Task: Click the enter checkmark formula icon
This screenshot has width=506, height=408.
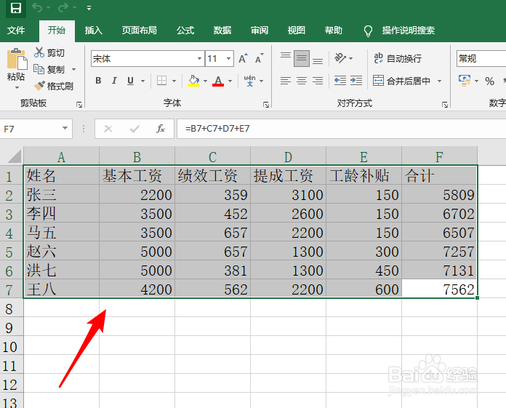Action: (134, 129)
